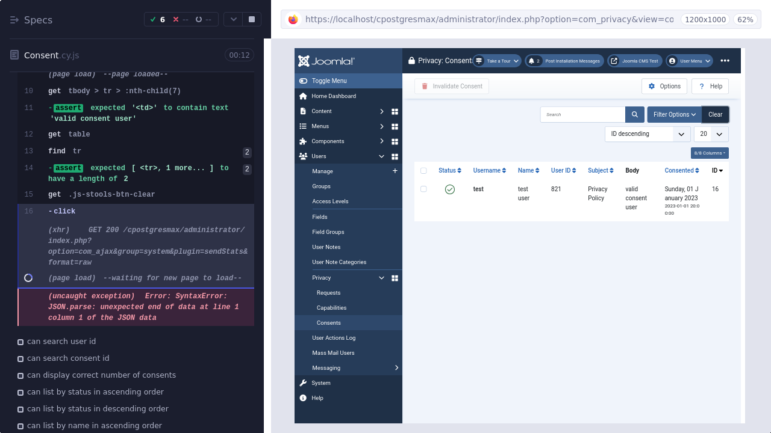Viewport: 771px width, 433px height.
Task: Open Menus dashboard grid icon
Action: click(395, 126)
